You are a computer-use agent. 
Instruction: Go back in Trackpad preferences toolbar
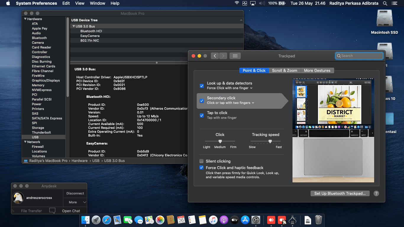(215, 56)
